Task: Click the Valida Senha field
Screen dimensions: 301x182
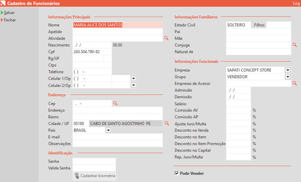Action: (x=94, y=168)
